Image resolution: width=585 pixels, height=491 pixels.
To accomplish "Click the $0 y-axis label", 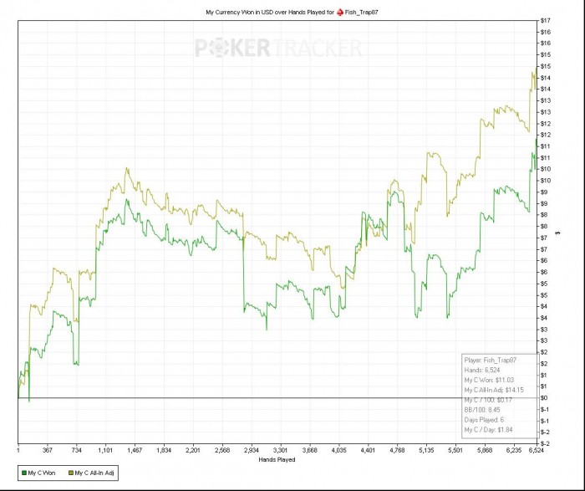I will point(544,398).
